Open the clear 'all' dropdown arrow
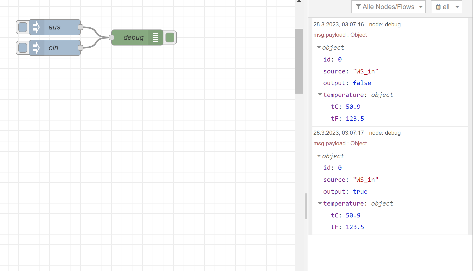 [x=457, y=7]
